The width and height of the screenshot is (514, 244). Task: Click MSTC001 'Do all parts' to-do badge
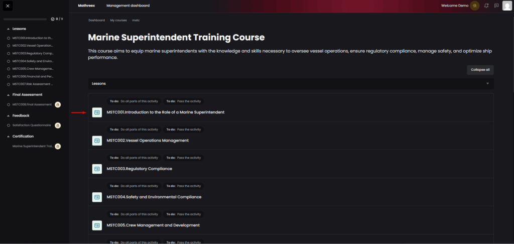coord(134,101)
